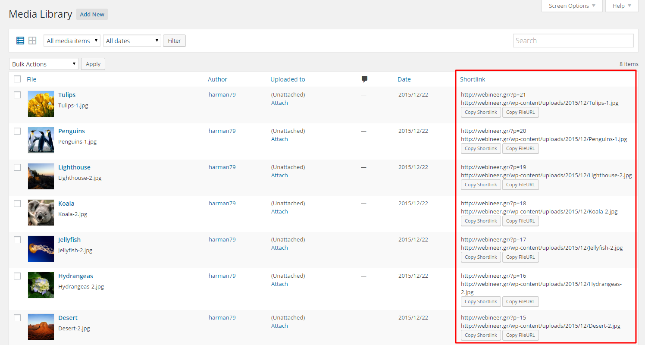Expand the Help tab
The height and width of the screenshot is (345, 645).
click(622, 6)
